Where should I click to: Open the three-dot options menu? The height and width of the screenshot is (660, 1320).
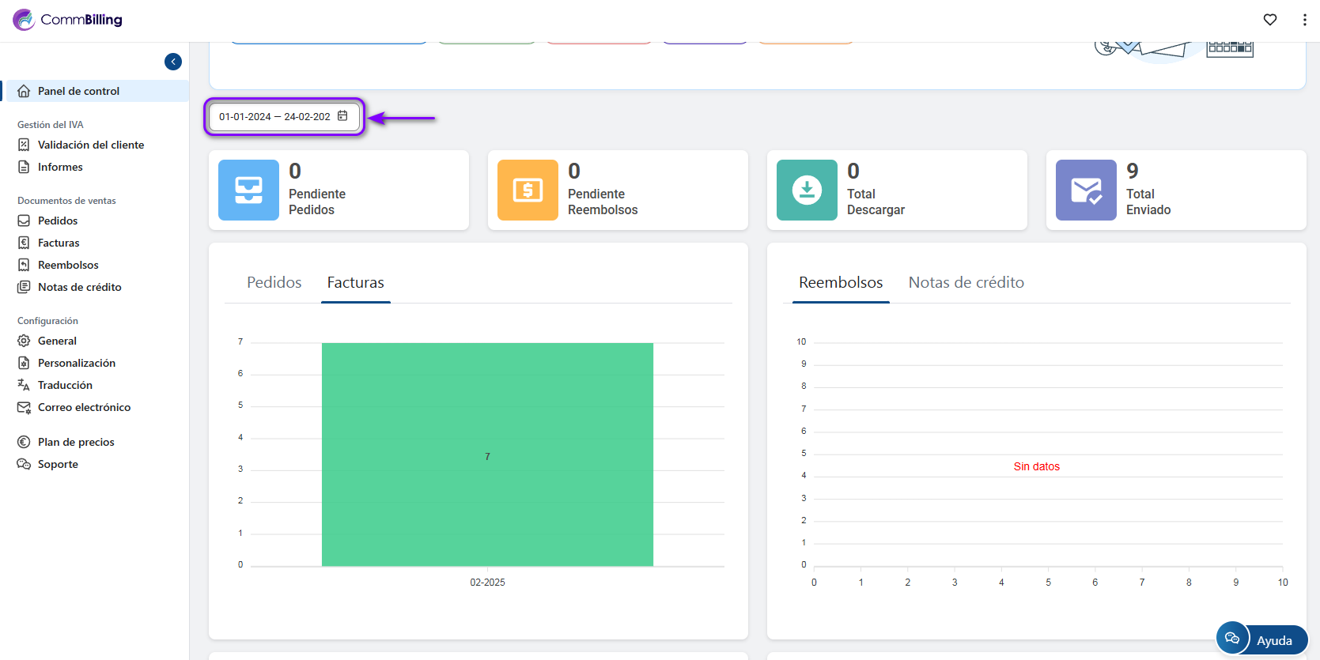(x=1304, y=20)
